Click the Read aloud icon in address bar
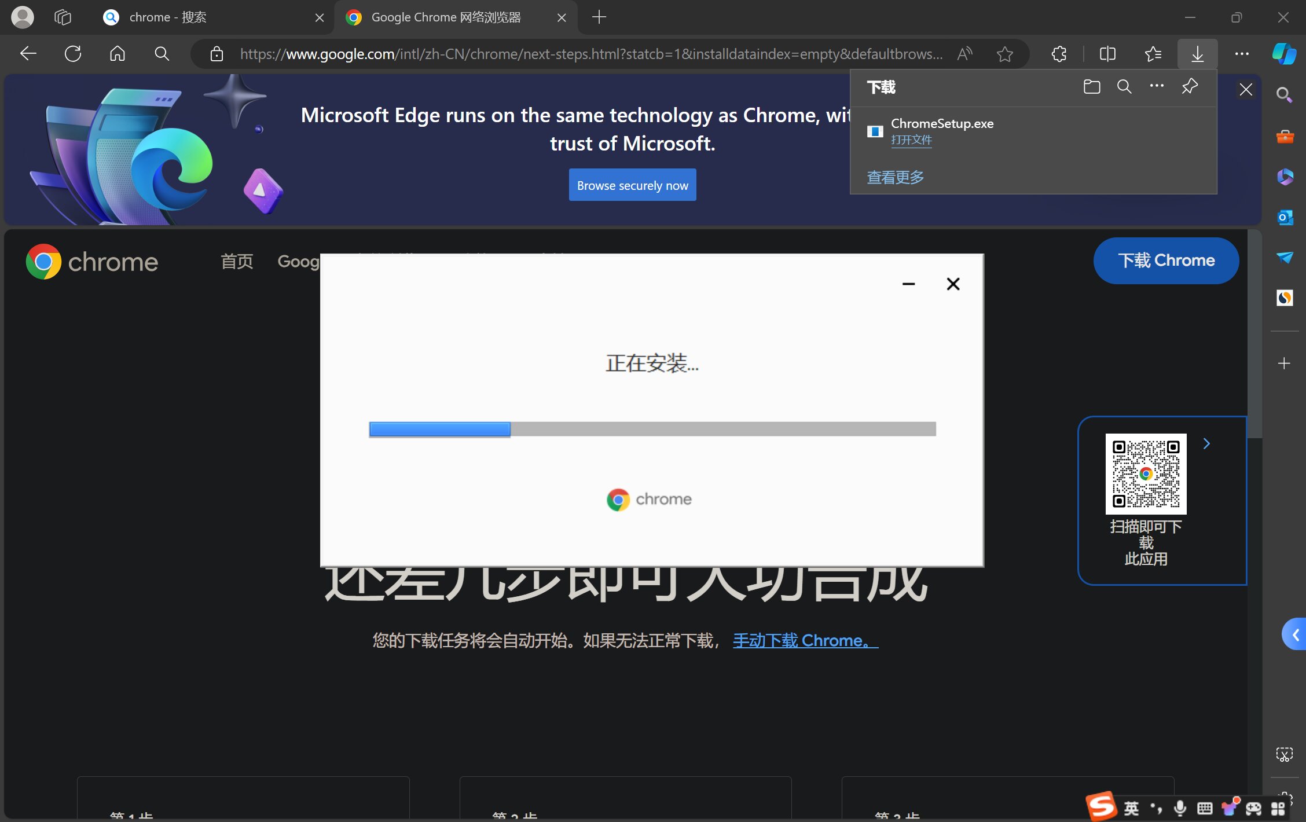Viewport: 1306px width, 822px height. pyautogui.click(x=964, y=54)
